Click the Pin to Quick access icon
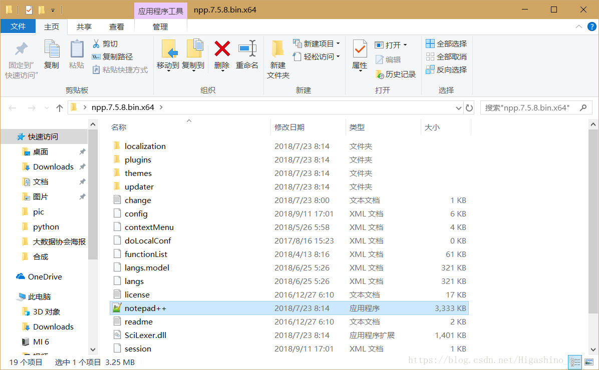The width and height of the screenshot is (599, 370). tap(22, 49)
